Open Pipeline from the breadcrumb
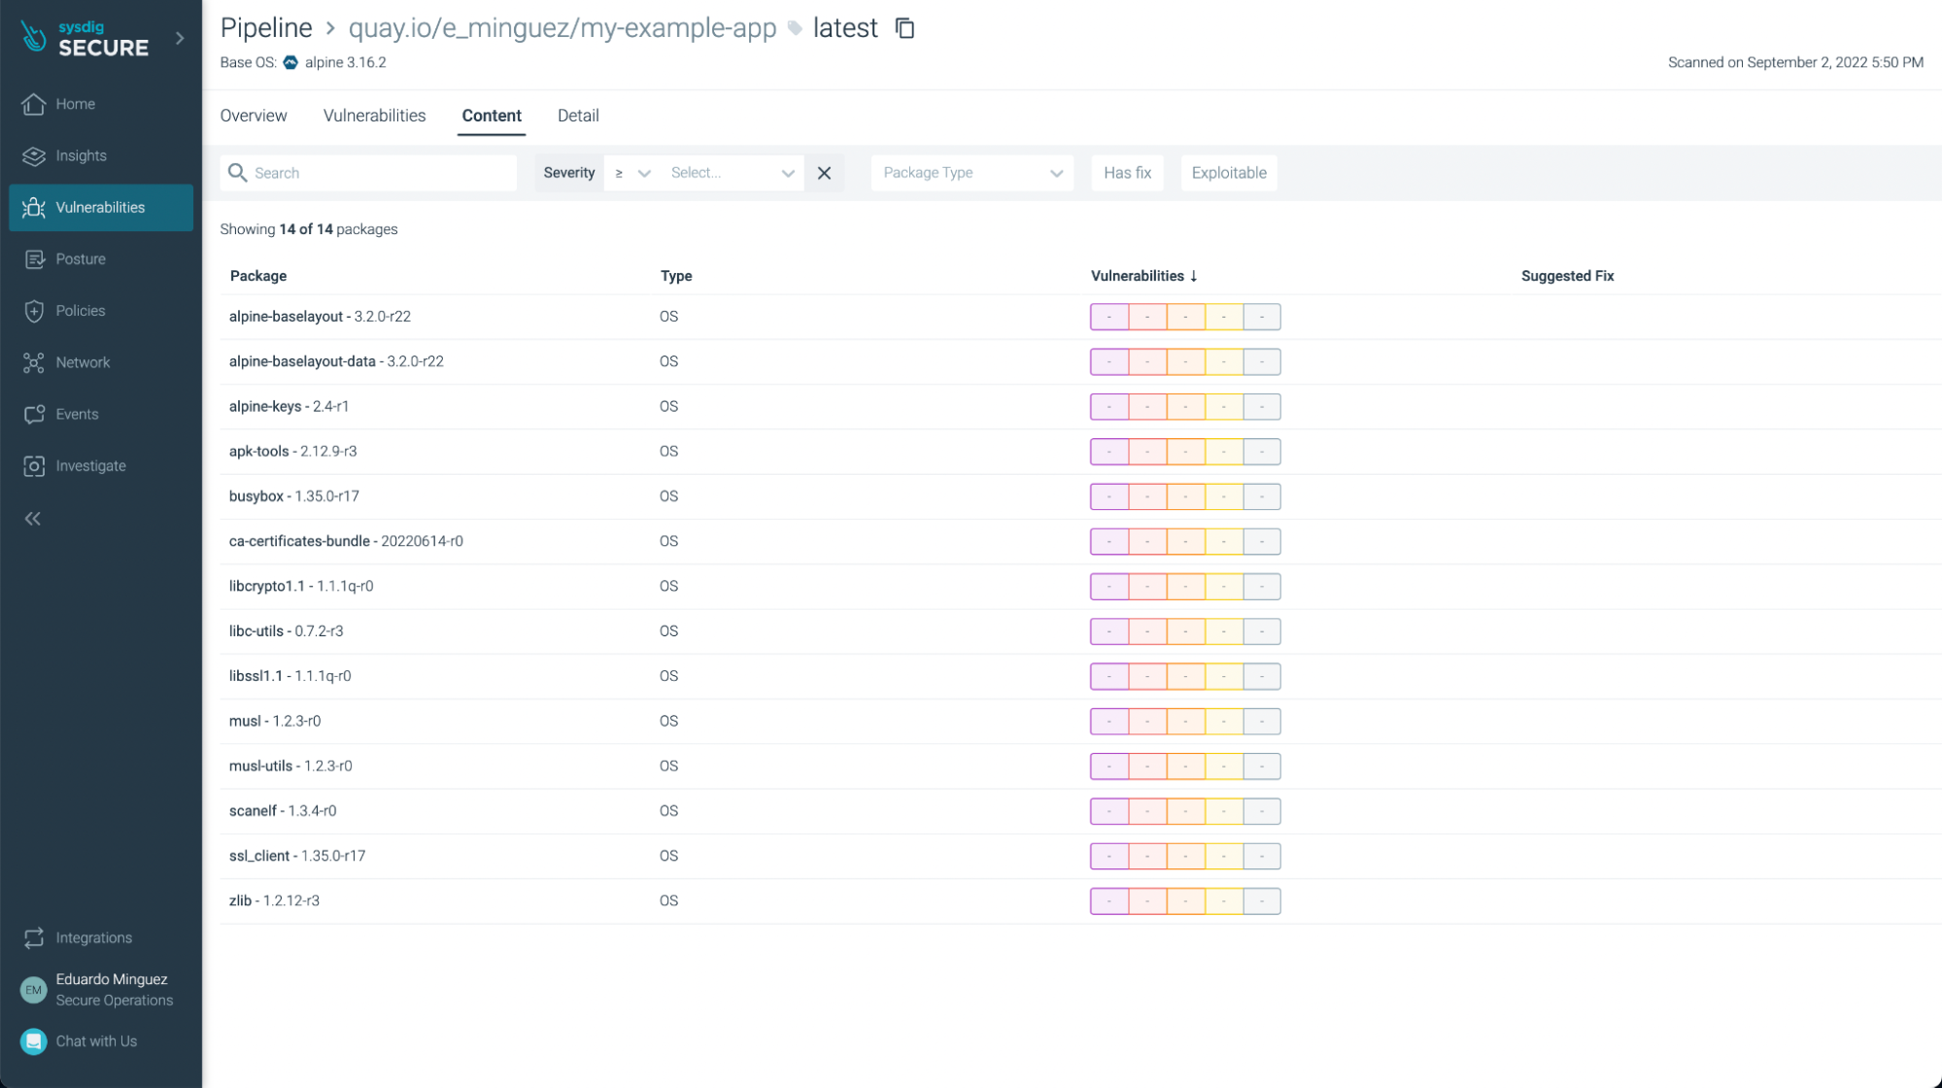This screenshot has height=1088, width=1942. pos(266,27)
